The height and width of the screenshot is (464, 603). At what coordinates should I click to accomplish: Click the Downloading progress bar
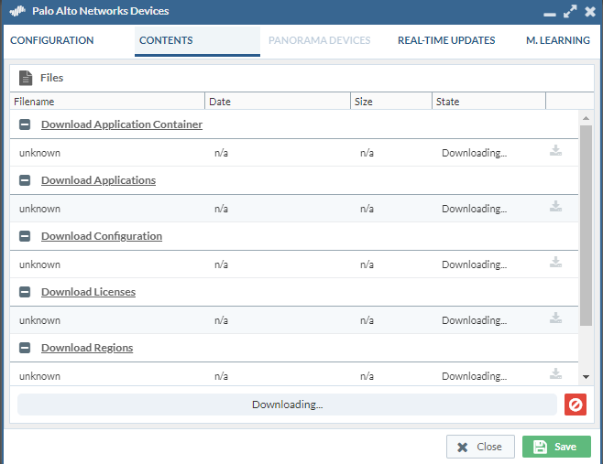[x=287, y=404]
